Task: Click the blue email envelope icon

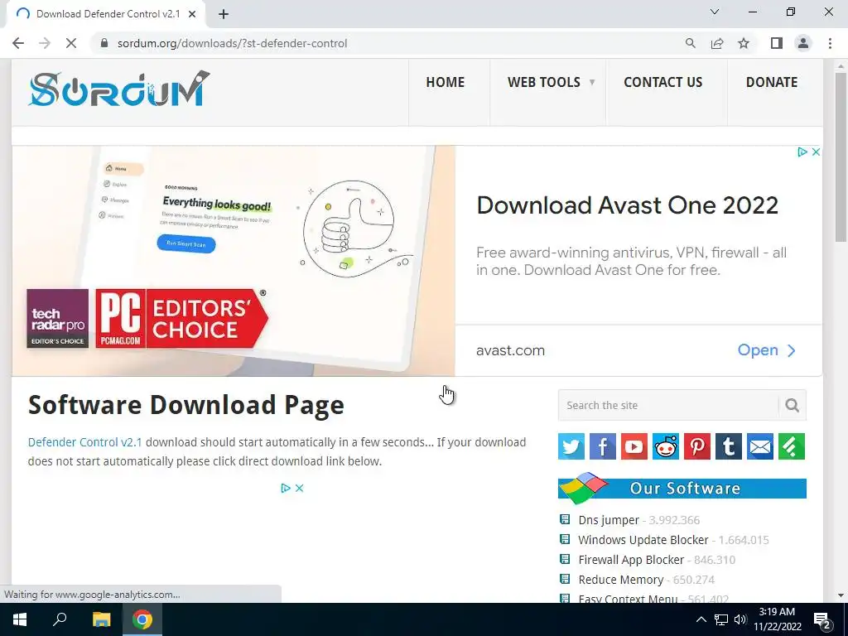Action: tap(760, 446)
